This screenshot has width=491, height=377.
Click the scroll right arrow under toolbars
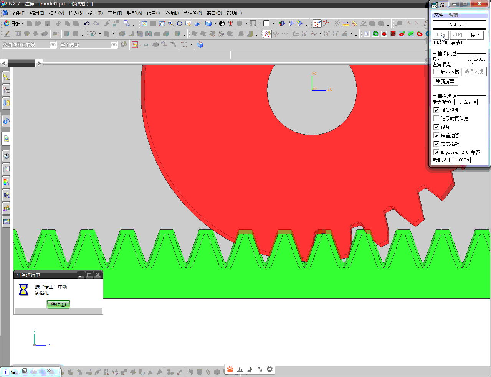(39, 63)
